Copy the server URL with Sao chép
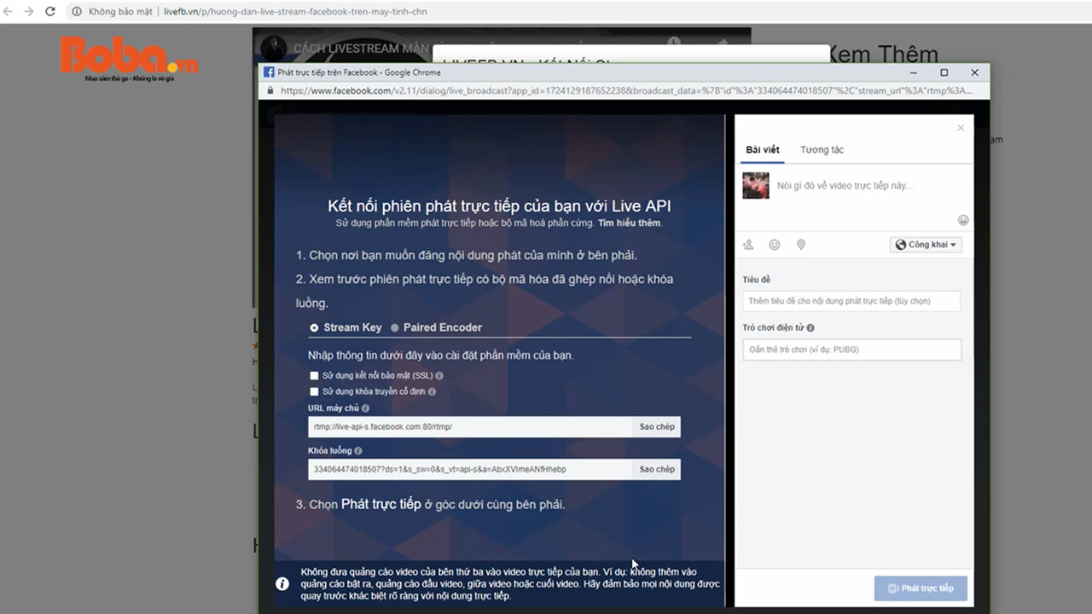 [x=657, y=426]
